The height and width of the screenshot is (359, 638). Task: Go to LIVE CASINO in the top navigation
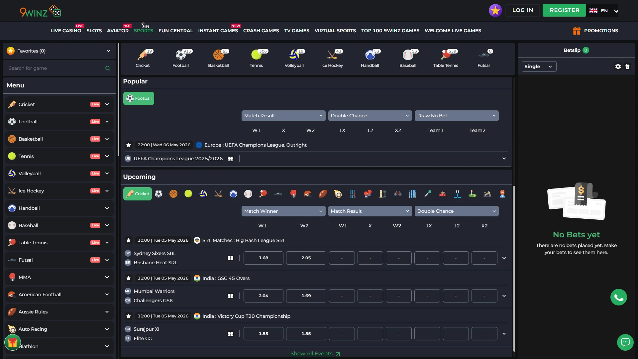tap(66, 31)
